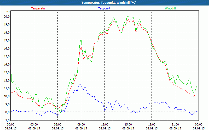209x131 pixels.
Task: Click the '08.09.15' date under 21:00
Action: [175, 128]
